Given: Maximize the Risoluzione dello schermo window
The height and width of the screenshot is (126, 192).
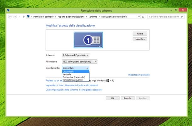Looking at the screenshot, I should pyautogui.click(x=176, y=10).
